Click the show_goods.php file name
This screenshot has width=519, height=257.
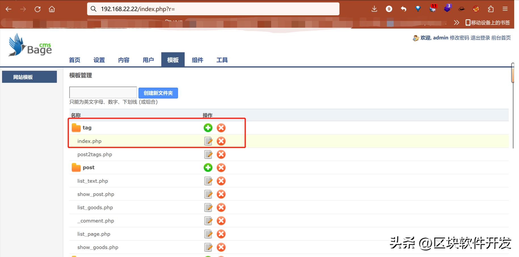click(98, 247)
